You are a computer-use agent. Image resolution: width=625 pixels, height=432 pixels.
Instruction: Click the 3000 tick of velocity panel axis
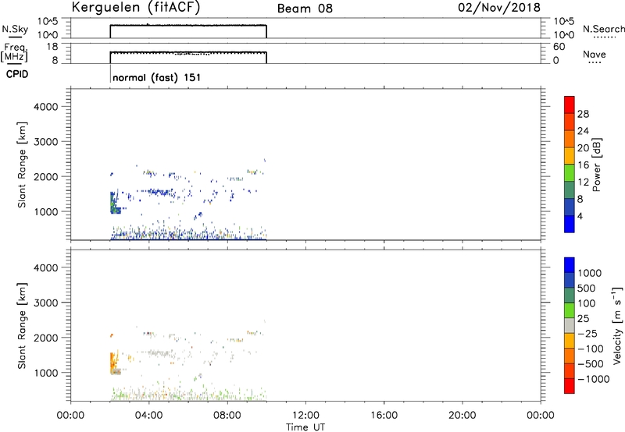pyautogui.click(x=45, y=303)
